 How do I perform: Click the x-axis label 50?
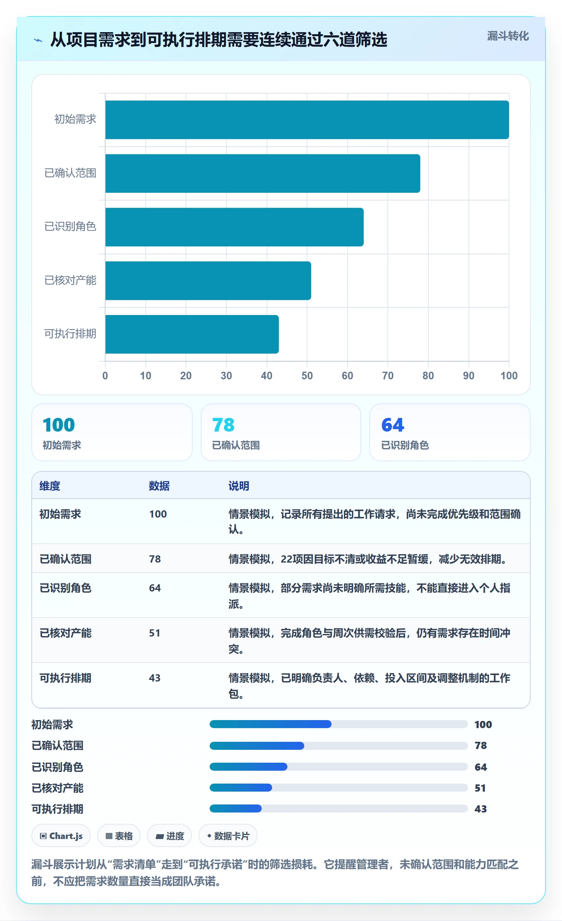click(x=307, y=376)
